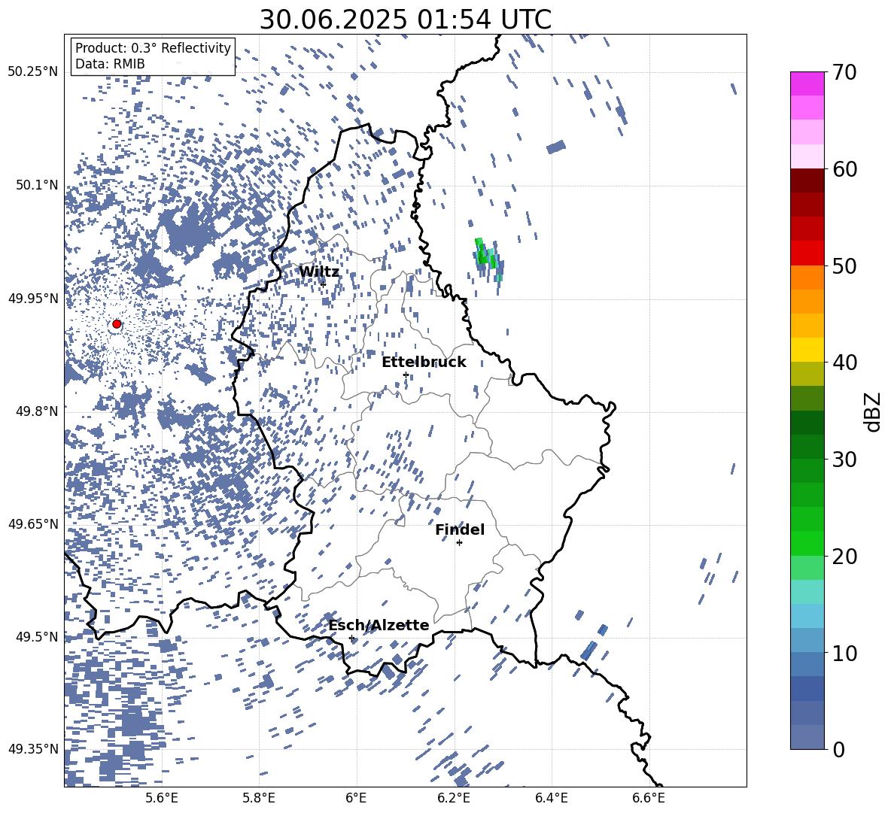
Task: Click the 10 tick label on colorbar
Action: point(844,653)
